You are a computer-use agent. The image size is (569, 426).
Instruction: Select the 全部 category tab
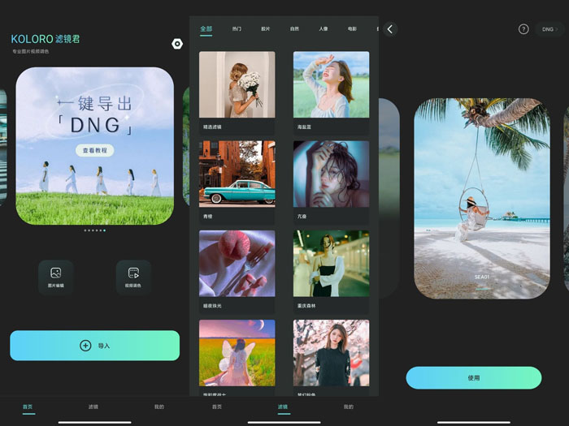pos(206,29)
